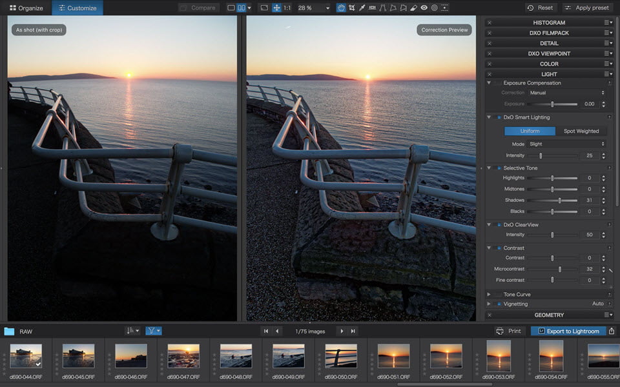Image resolution: width=620 pixels, height=387 pixels.
Task: Adjust the Shadows slider
Action: click(x=559, y=201)
